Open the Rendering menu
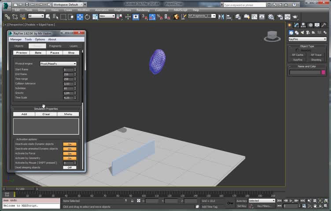This screenshot has height=211, width=331. click(143, 10)
